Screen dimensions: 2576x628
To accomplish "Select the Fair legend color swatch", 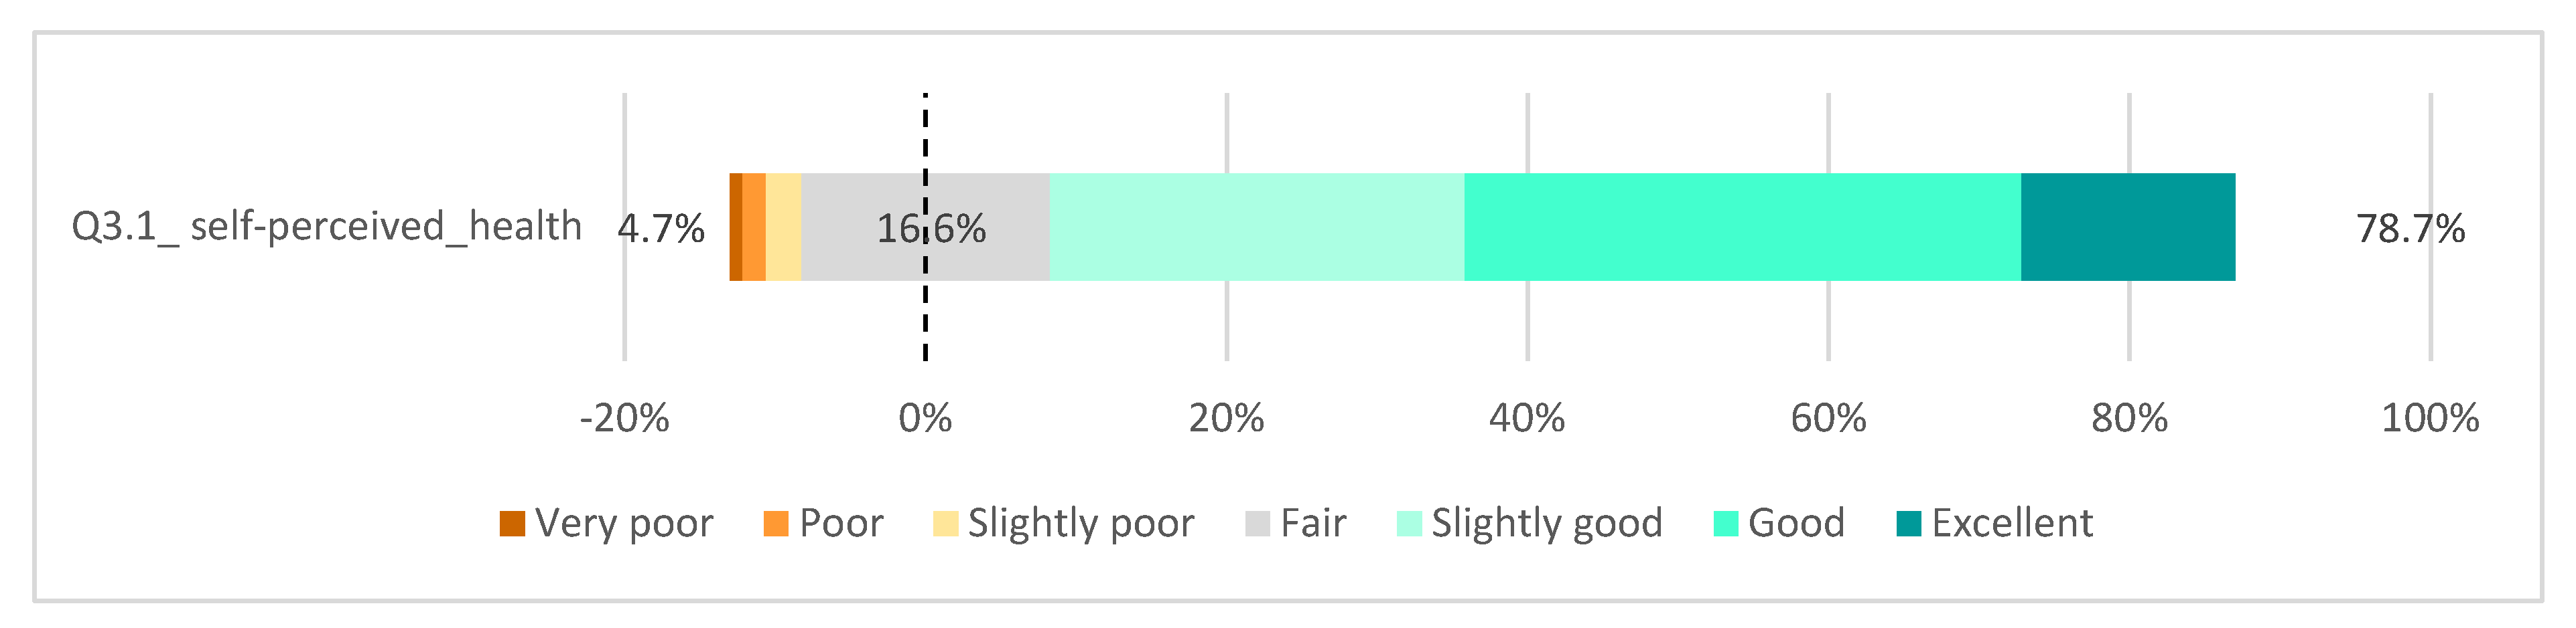I will (x=1257, y=523).
